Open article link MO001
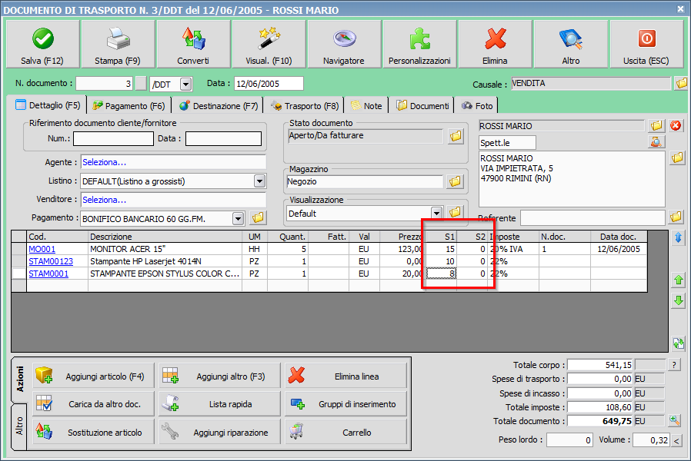This screenshot has height=461, width=691. click(42, 249)
